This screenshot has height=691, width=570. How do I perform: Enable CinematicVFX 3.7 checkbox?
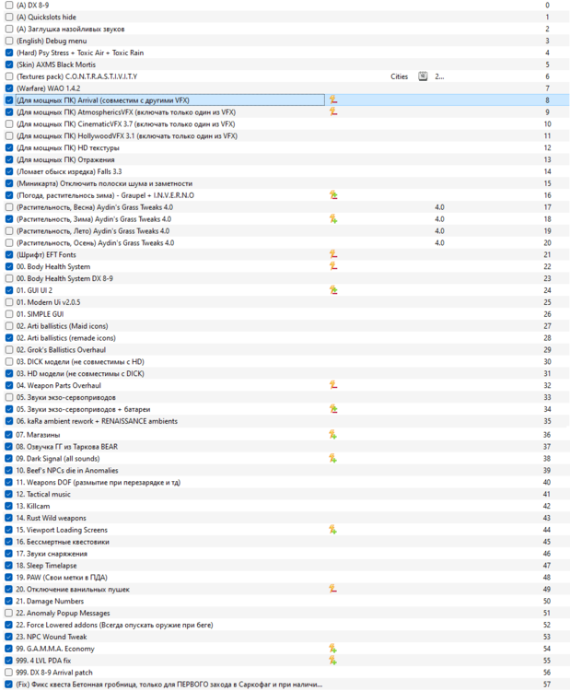click(9, 124)
